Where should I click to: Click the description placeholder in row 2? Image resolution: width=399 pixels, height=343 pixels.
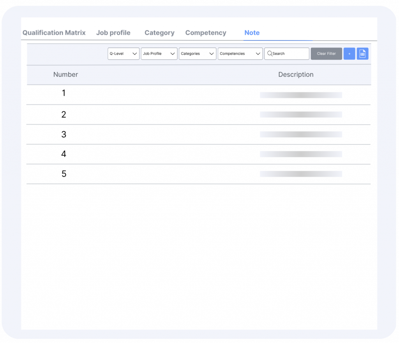[x=301, y=114]
